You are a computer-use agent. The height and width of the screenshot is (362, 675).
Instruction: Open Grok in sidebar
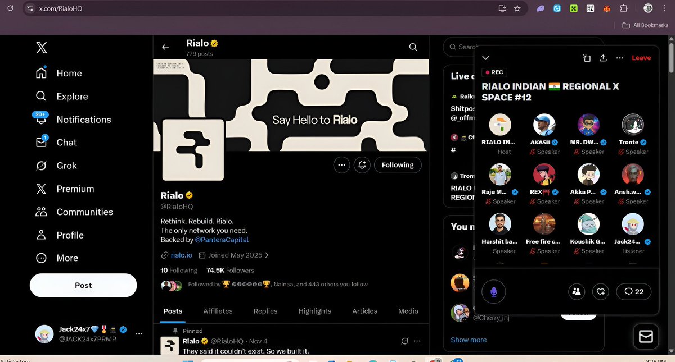pyautogui.click(x=56, y=166)
